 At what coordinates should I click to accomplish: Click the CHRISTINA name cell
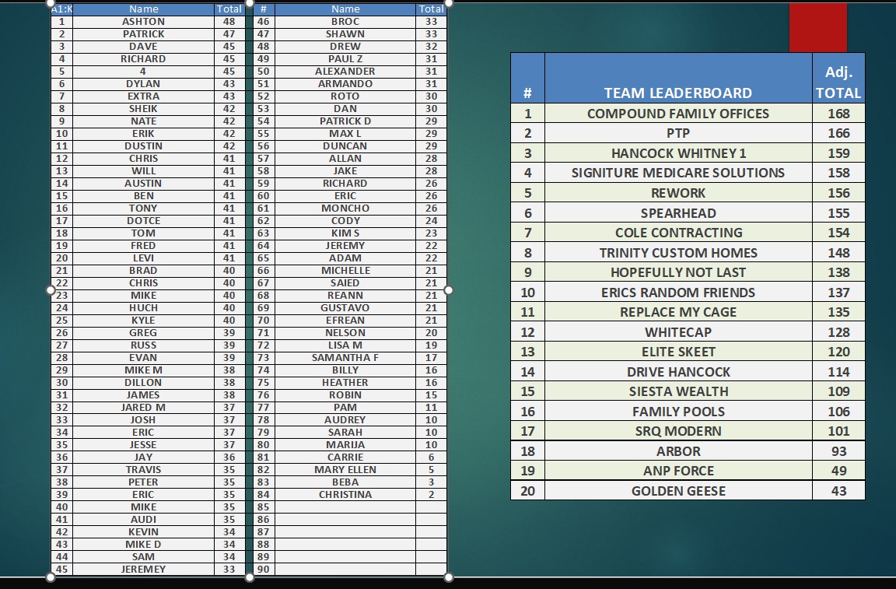[345, 495]
